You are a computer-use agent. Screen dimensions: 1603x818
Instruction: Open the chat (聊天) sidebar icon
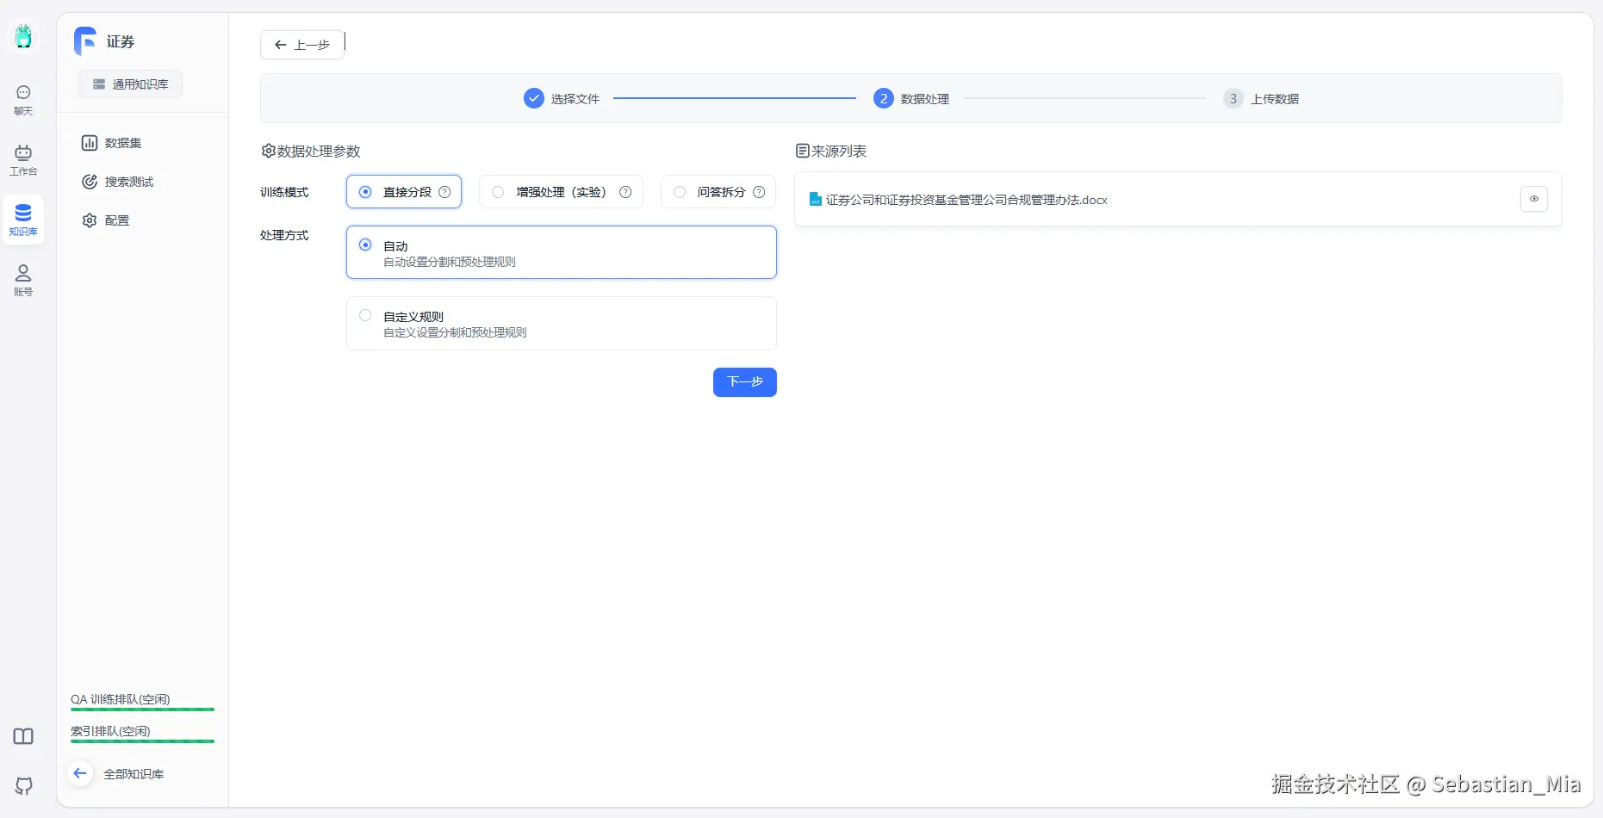click(23, 100)
